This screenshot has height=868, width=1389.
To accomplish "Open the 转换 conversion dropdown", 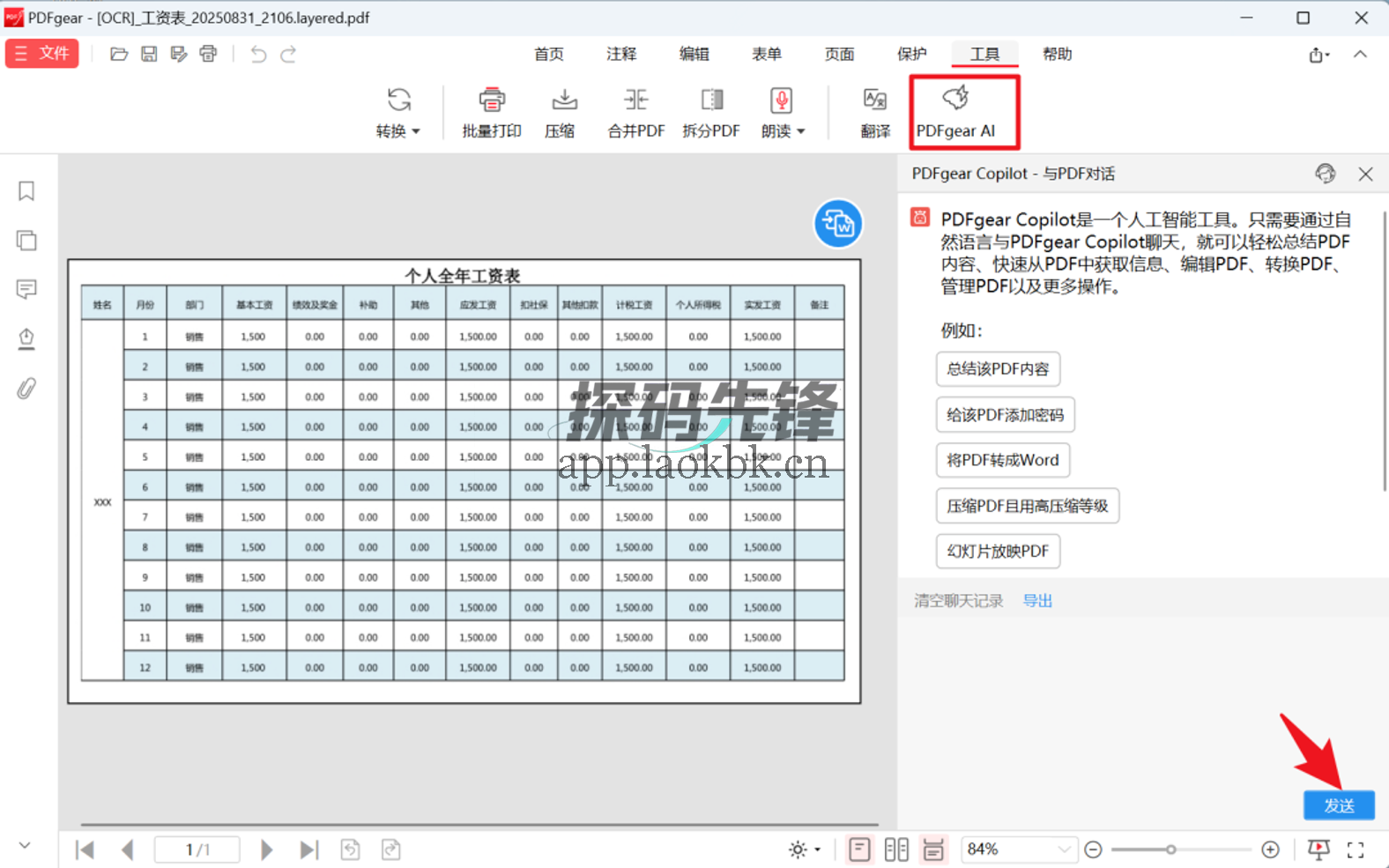I will coord(398,113).
